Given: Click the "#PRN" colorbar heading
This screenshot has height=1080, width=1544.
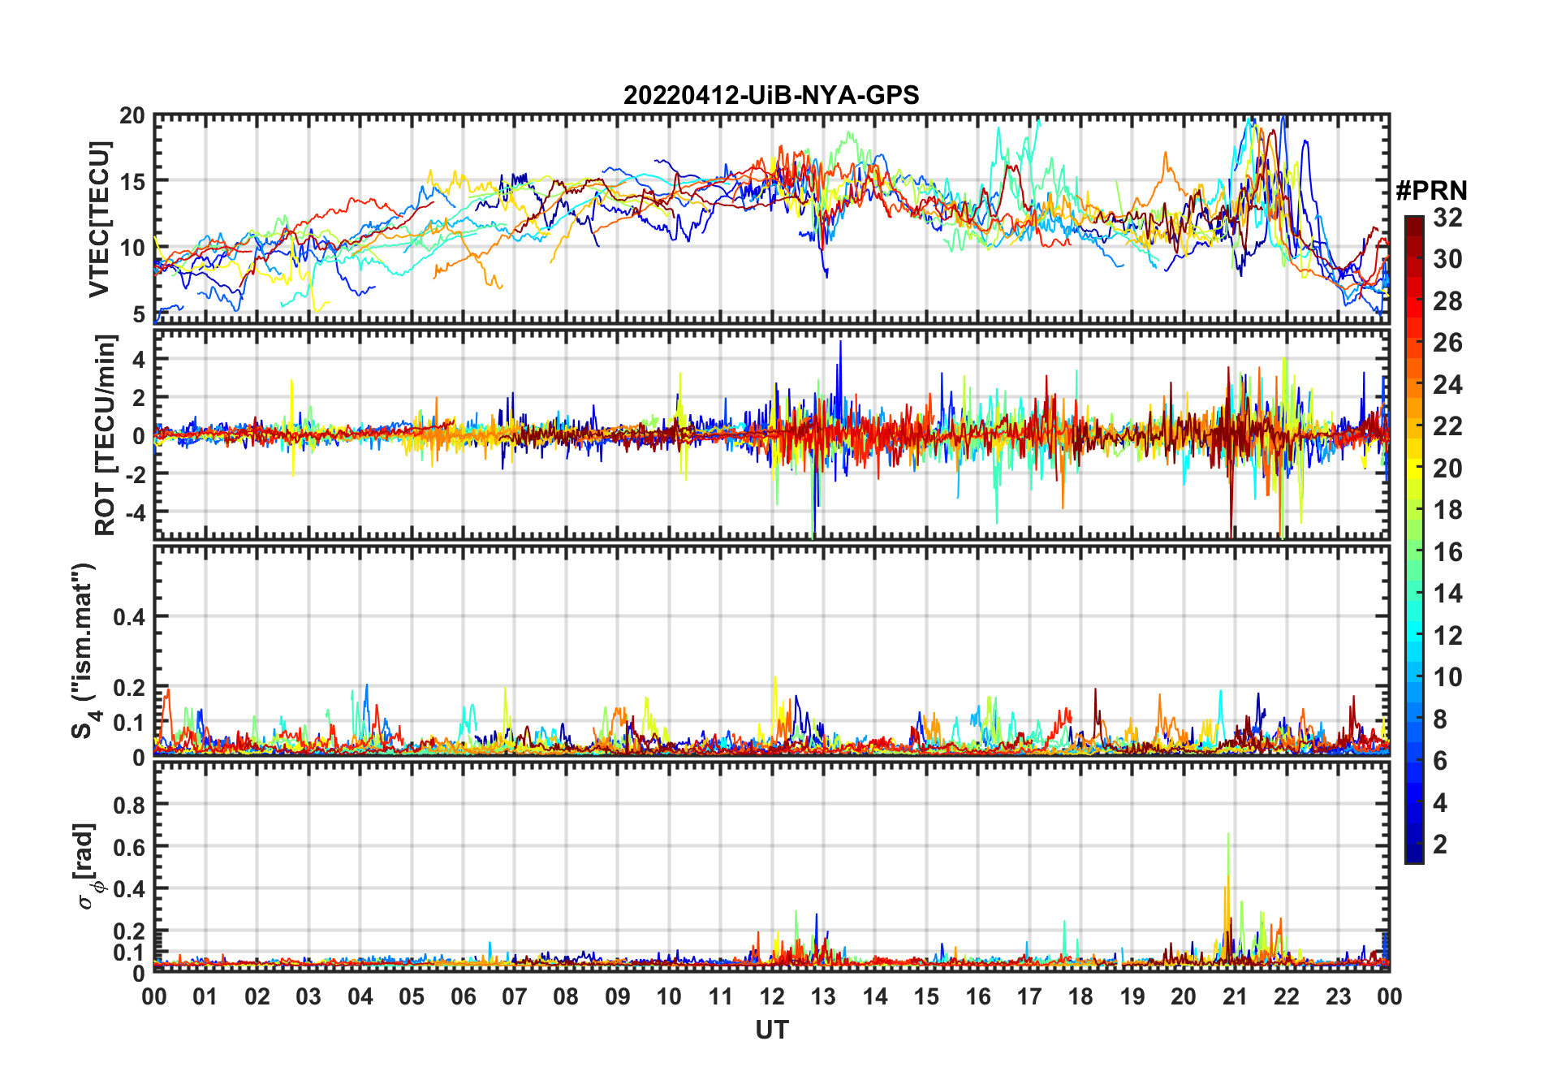Looking at the screenshot, I should pyautogui.click(x=1431, y=191).
